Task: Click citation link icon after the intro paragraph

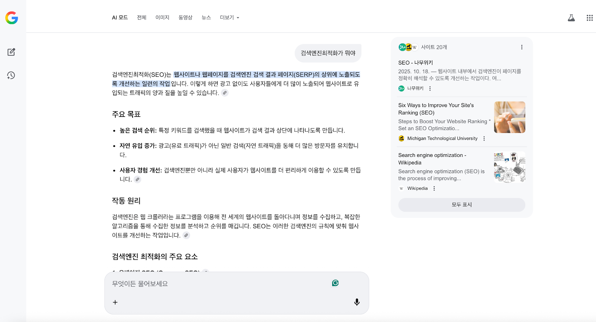Action: [x=225, y=93]
